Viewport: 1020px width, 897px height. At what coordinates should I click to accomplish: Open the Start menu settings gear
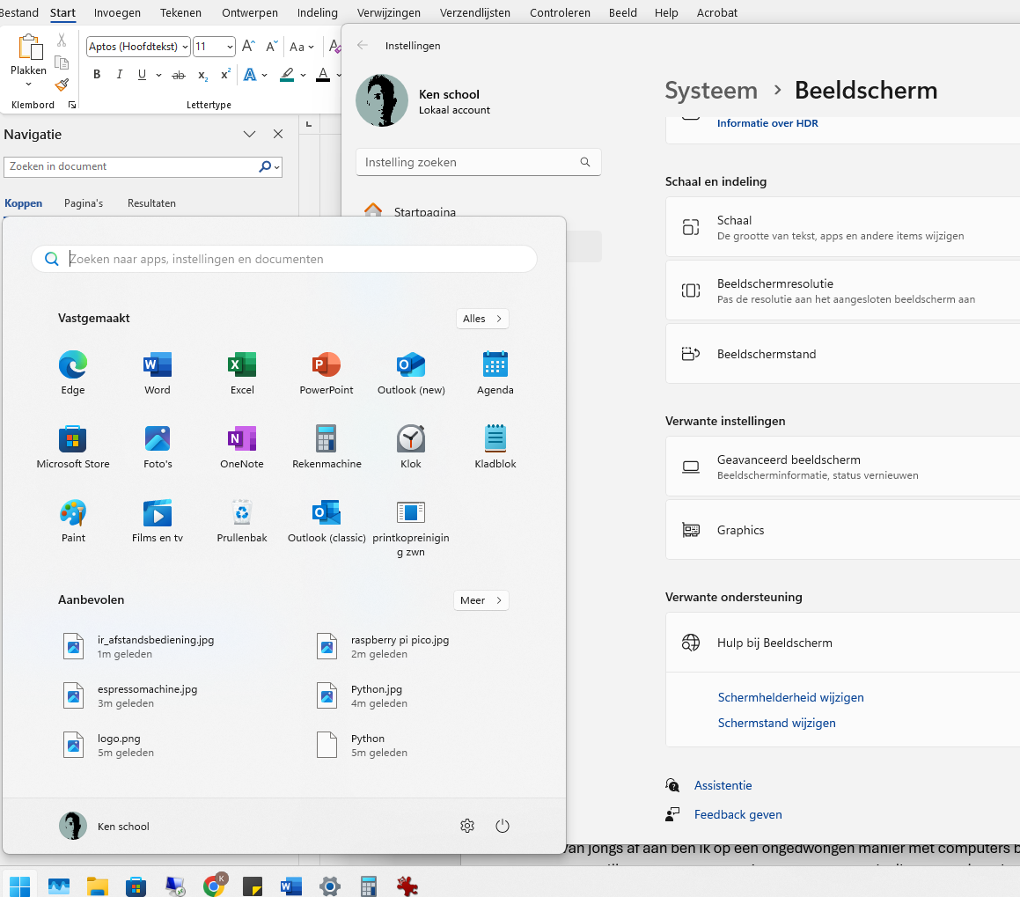pos(467,826)
